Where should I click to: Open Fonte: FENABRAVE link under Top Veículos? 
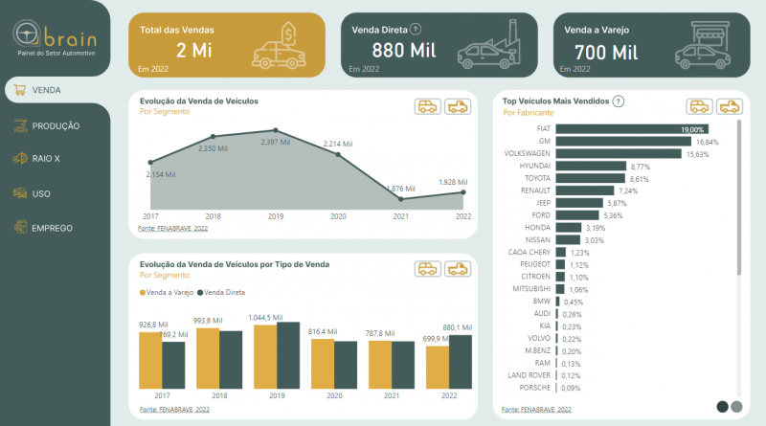(536, 410)
